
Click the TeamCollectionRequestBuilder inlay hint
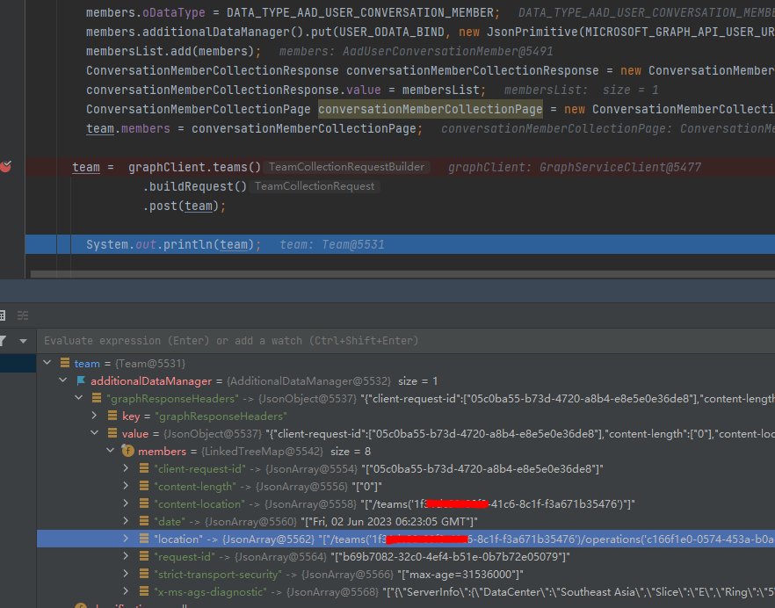point(346,167)
